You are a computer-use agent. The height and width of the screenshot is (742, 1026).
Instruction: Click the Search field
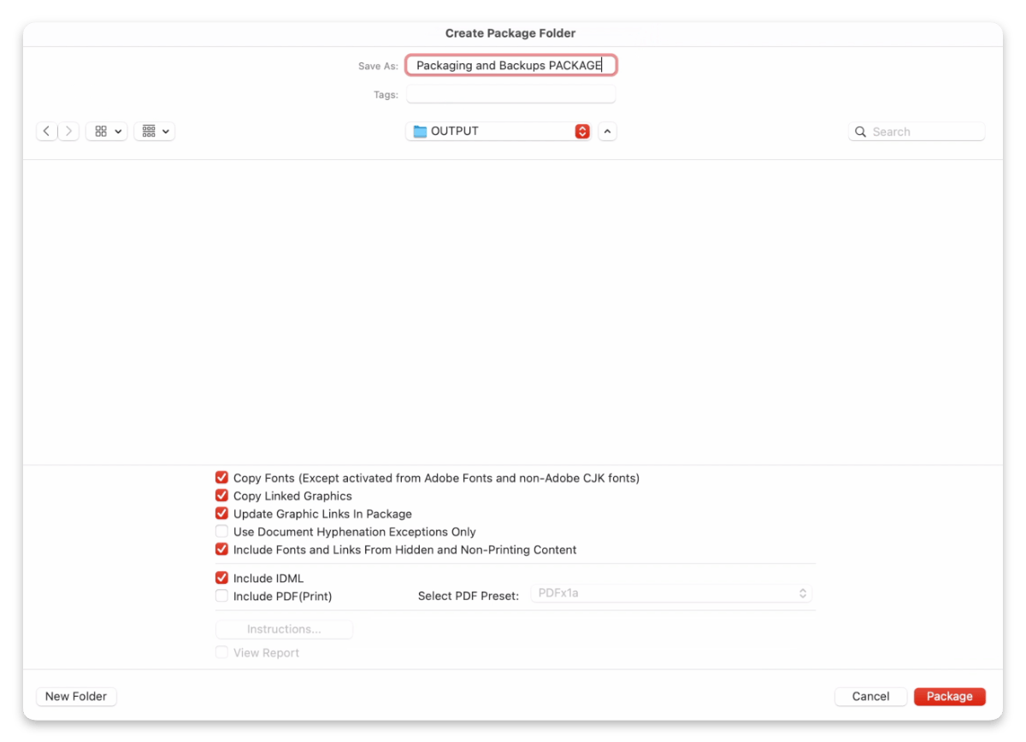917,132
